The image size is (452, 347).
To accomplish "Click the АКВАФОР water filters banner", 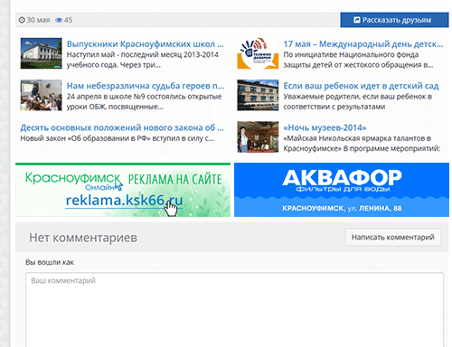I will (342, 190).
